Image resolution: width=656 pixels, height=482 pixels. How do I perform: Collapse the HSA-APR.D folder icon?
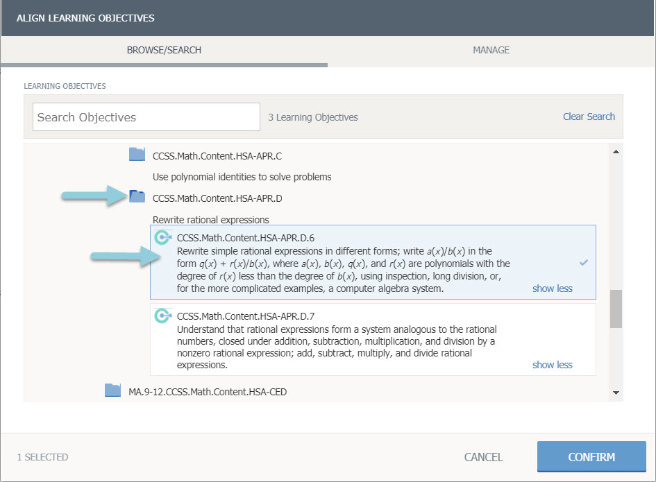tap(137, 198)
